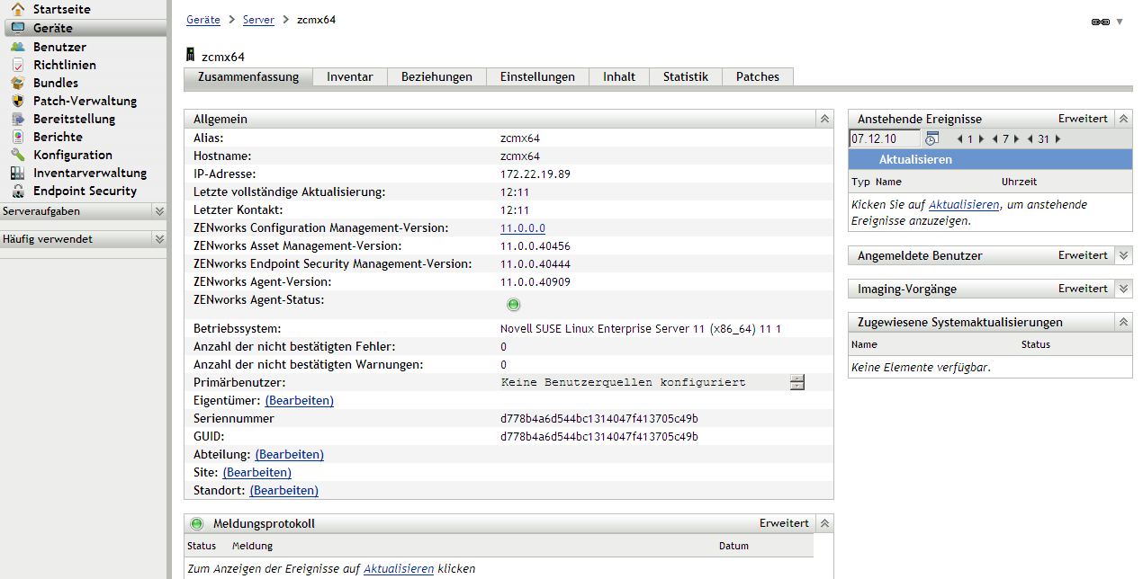Open Benutzer via its people icon
This screenshot has height=579, width=1143.
pyautogui.click(x=18, y=47)
